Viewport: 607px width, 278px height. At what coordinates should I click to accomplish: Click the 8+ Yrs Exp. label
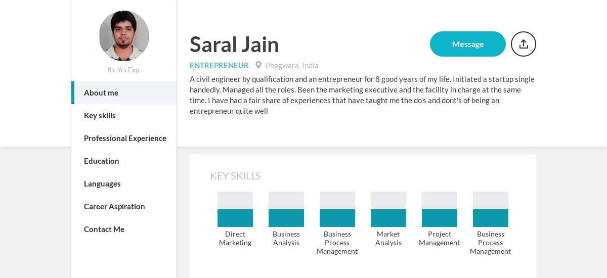click(x=124, y=70)
